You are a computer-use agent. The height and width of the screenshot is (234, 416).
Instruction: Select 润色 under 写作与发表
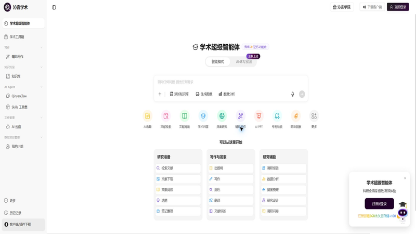pos(231,190)
